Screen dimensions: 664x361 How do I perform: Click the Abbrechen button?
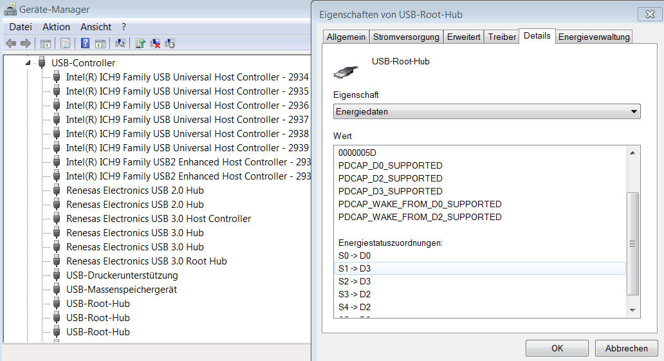click(x=626, y=348)
